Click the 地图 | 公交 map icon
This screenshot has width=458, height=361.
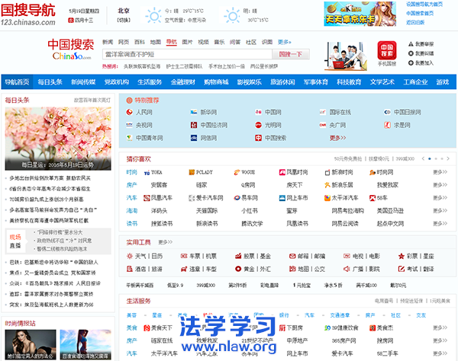coord(292,269)
